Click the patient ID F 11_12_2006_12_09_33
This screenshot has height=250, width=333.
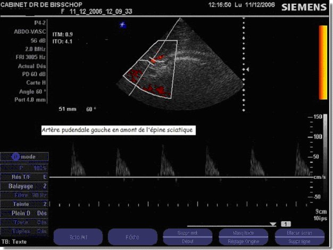(97, 12)
